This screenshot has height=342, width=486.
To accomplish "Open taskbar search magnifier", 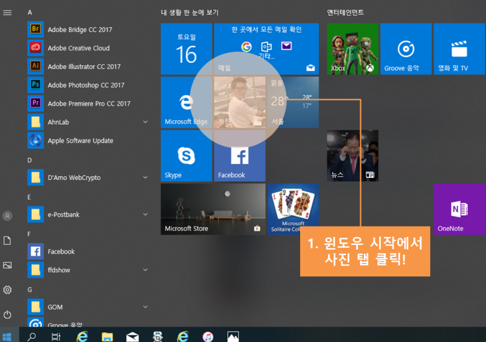I will pyautogui.click(x=32, y=337).
